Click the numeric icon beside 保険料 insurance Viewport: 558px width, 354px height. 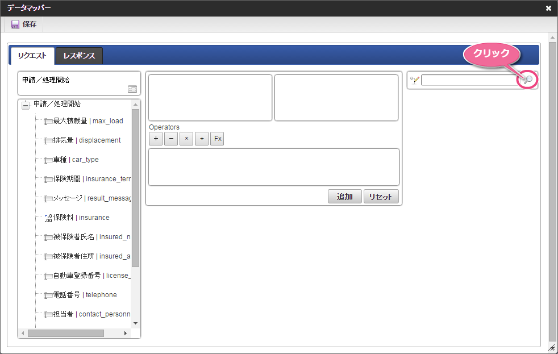(x=48, y=218)
